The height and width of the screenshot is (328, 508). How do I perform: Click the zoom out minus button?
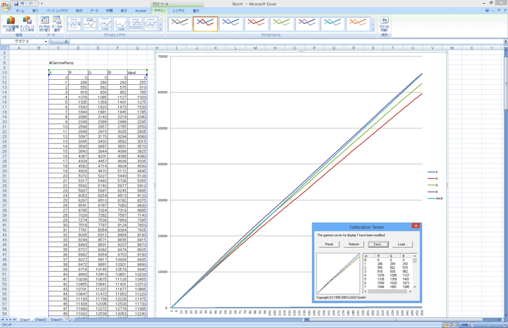click(x=472, y=325)
